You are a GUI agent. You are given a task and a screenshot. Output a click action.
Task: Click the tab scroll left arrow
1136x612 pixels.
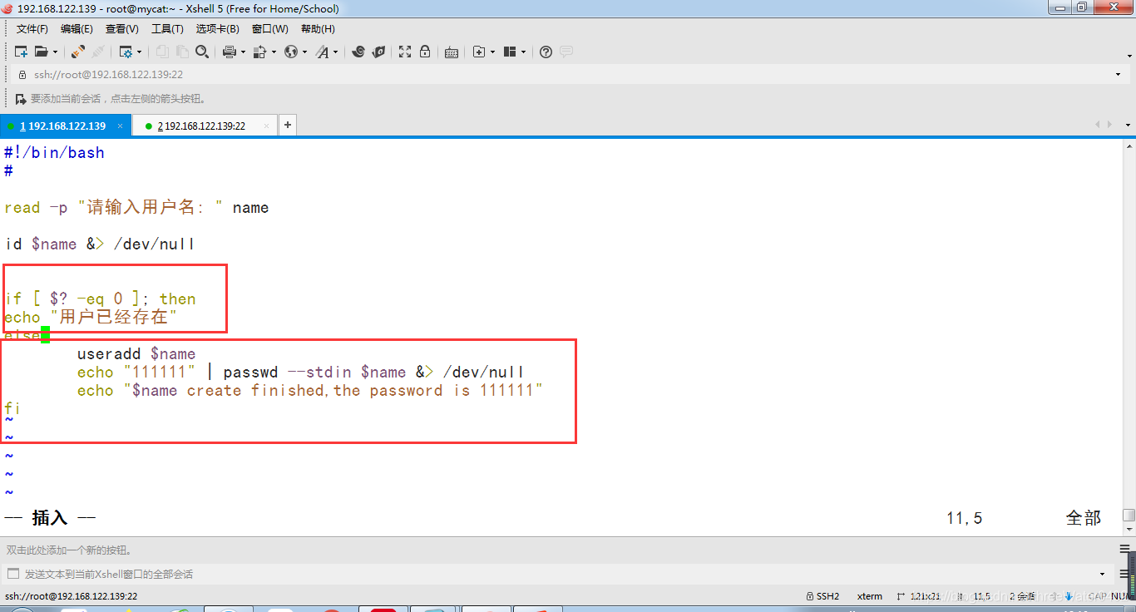click(x=1098, y=125)
